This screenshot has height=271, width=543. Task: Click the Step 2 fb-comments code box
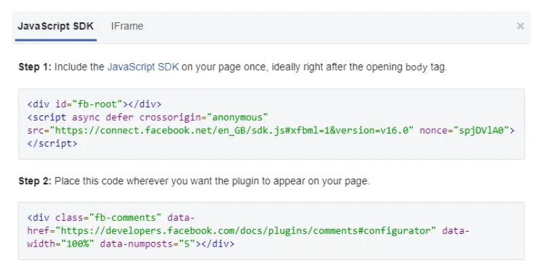271,230
